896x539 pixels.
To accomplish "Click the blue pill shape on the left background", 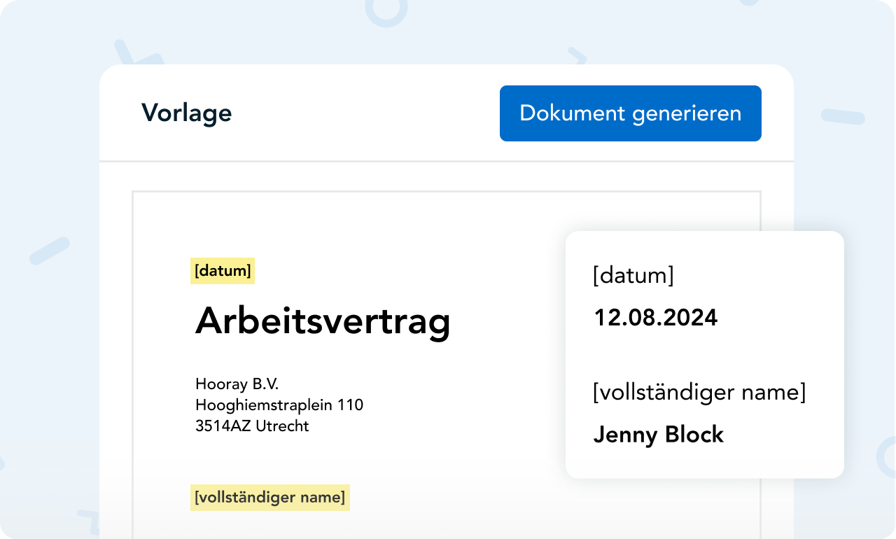I will click(x=50, y=251).
